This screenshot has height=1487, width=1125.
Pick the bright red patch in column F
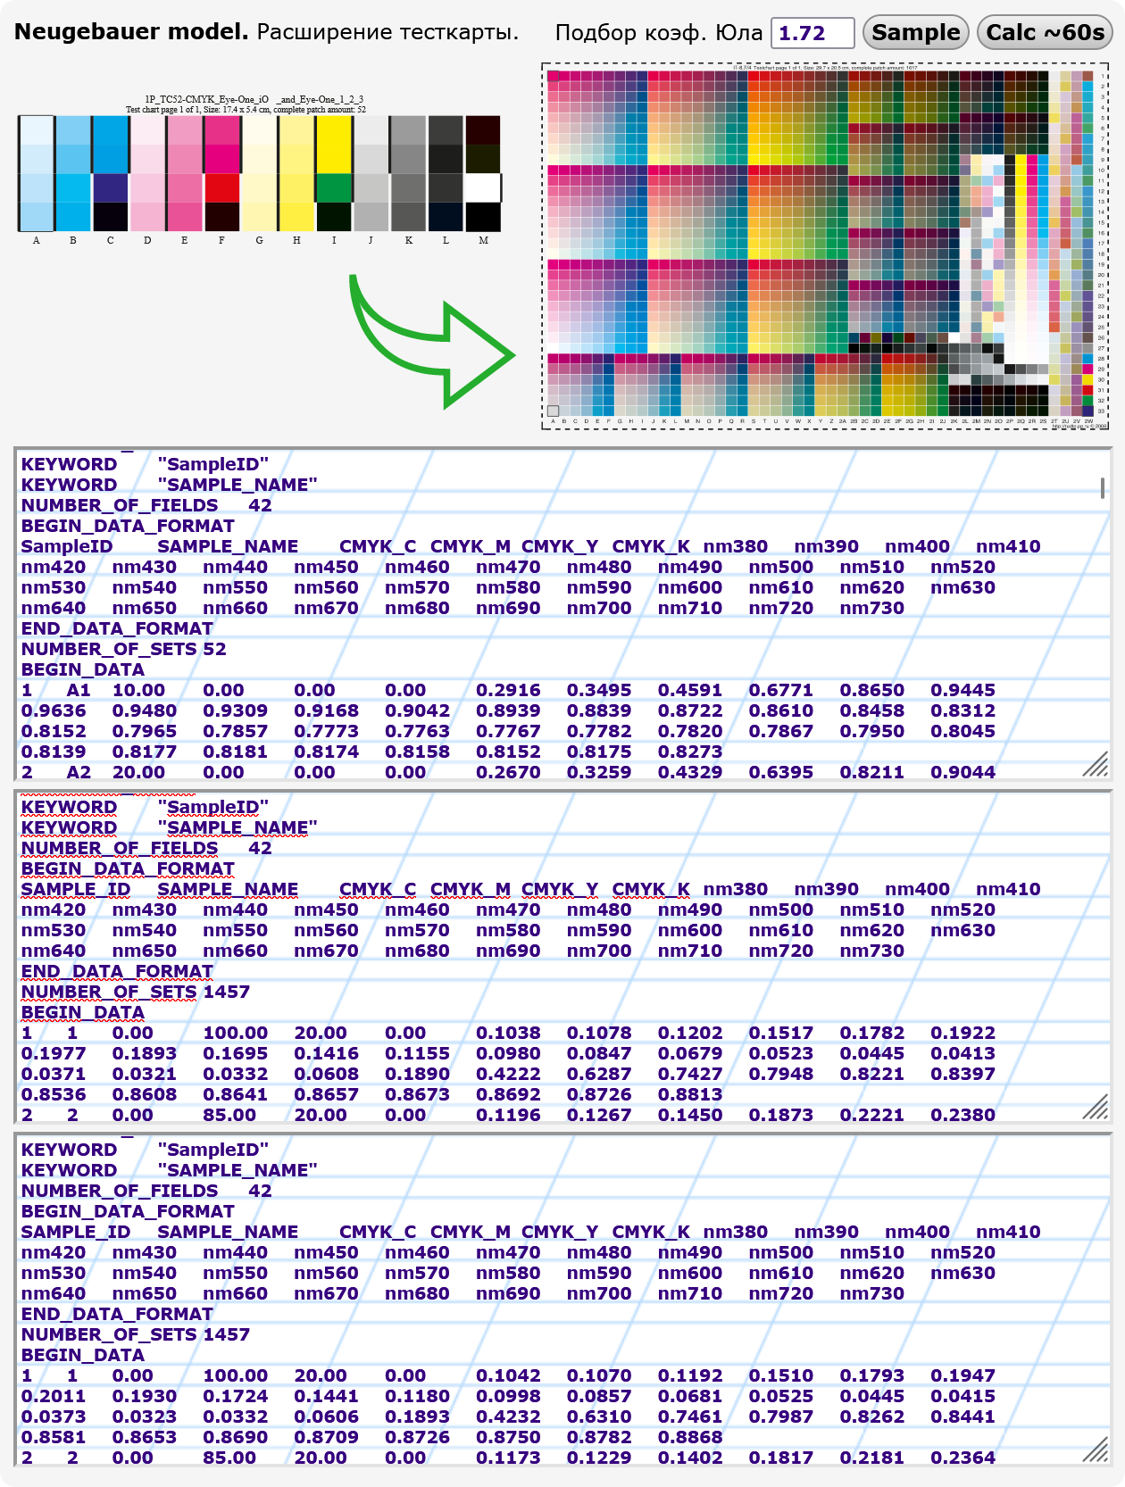[222, 187]
